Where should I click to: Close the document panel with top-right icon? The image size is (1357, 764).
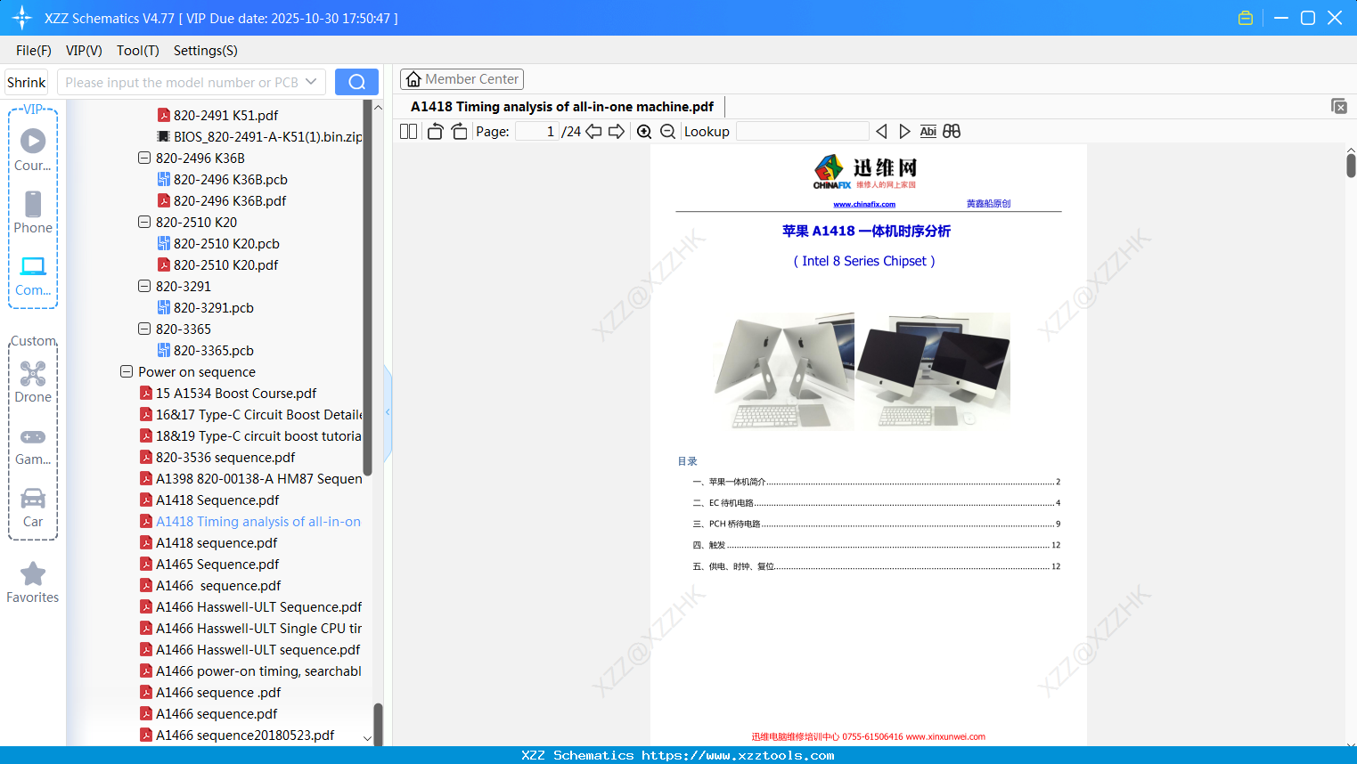(1338, 106)
